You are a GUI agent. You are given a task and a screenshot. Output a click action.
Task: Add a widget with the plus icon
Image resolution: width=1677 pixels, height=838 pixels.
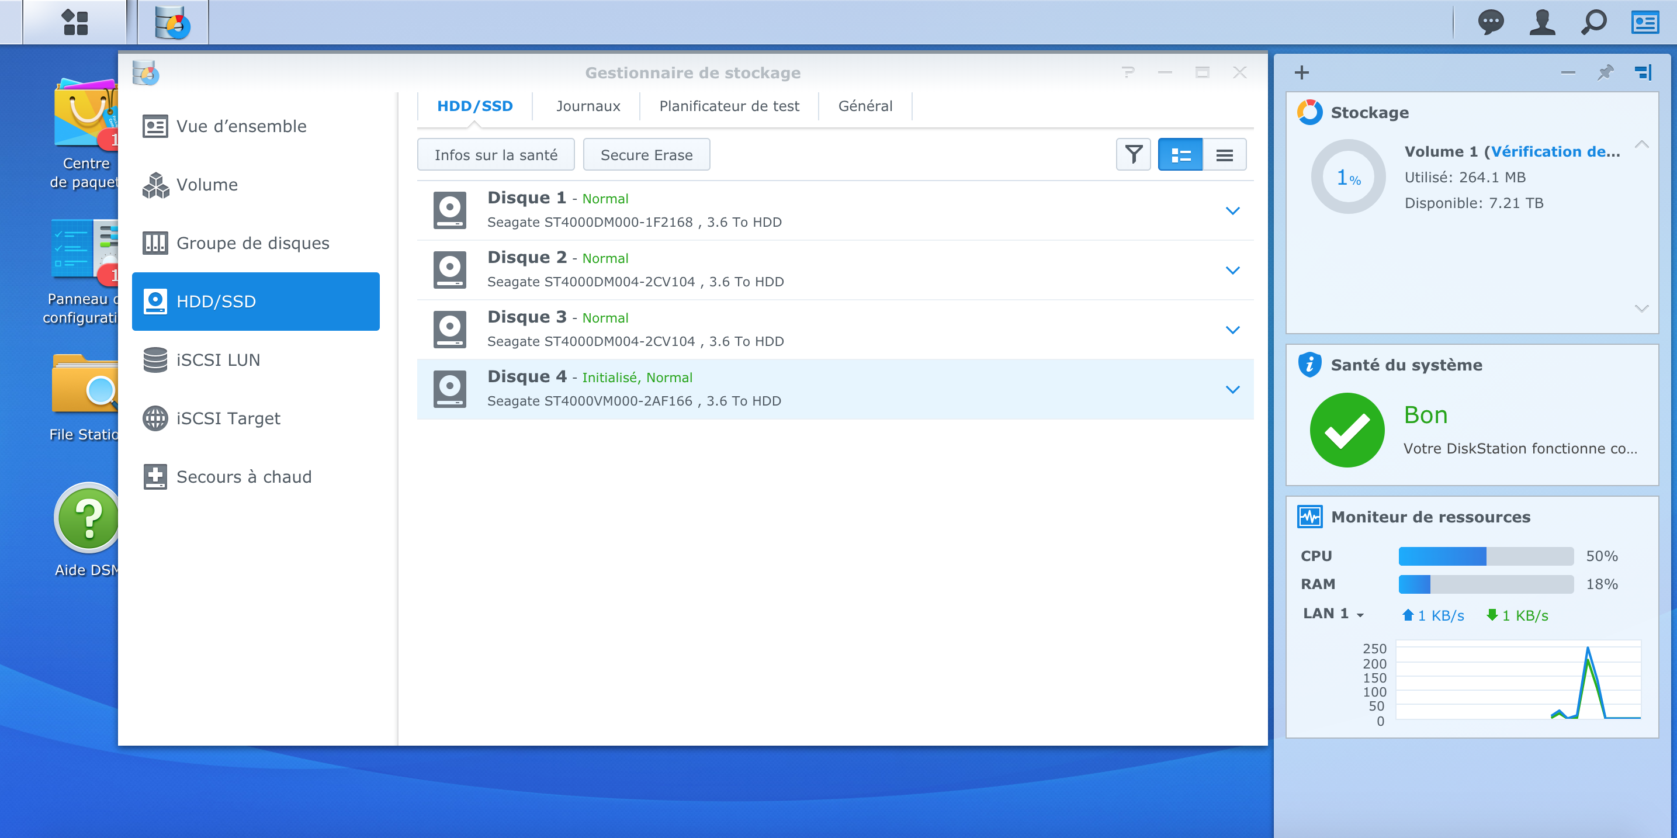click(1301, 72)
